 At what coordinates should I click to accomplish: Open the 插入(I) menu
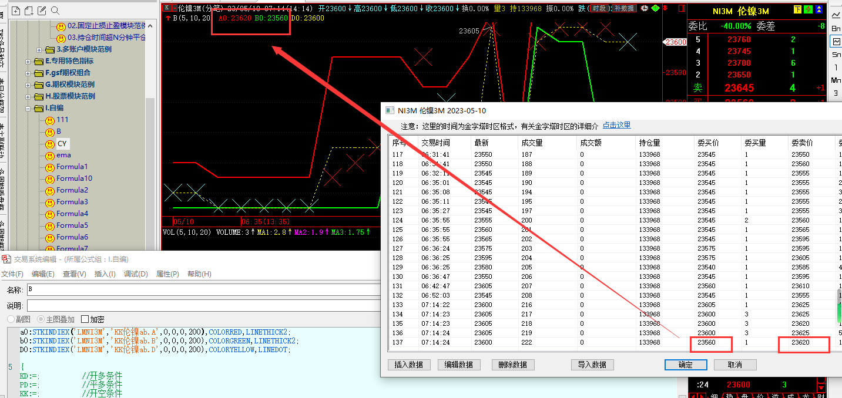pyautogui.click(x=105, y=274)
